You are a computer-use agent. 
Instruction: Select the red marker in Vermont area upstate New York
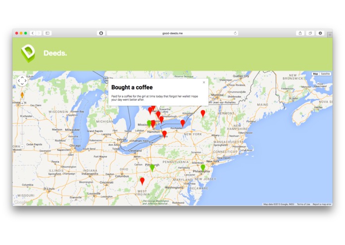[203, 114]
